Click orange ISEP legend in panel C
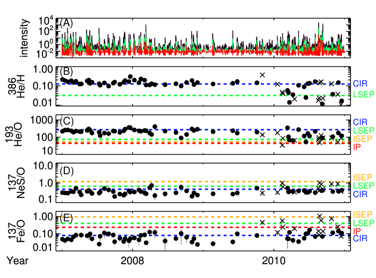 [363, 139]
